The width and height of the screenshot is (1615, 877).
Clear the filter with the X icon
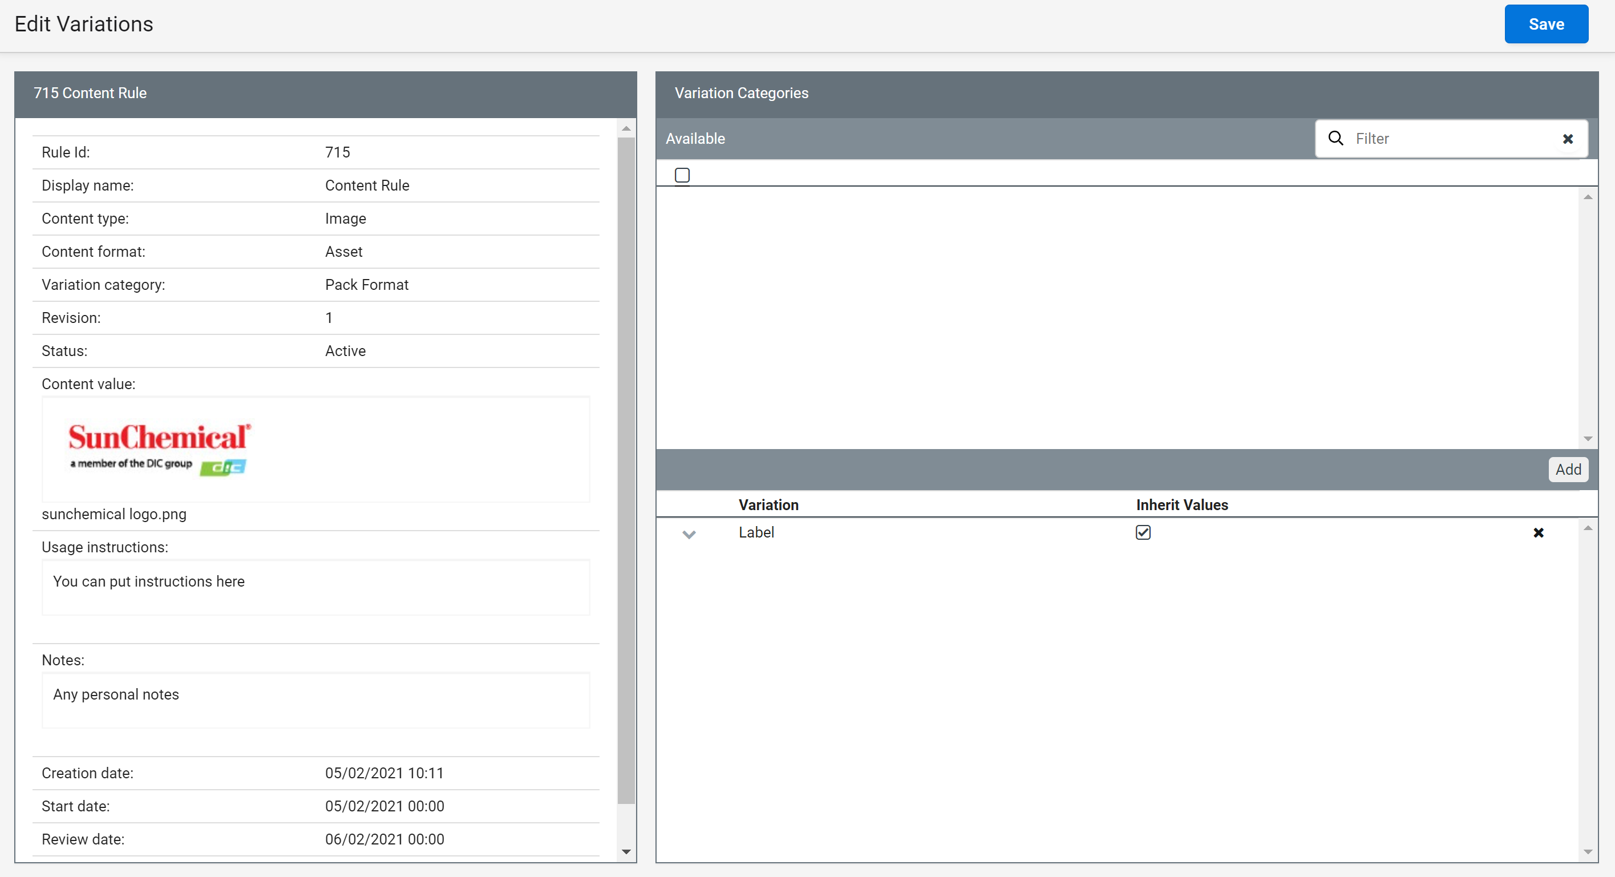(1567, 139)
